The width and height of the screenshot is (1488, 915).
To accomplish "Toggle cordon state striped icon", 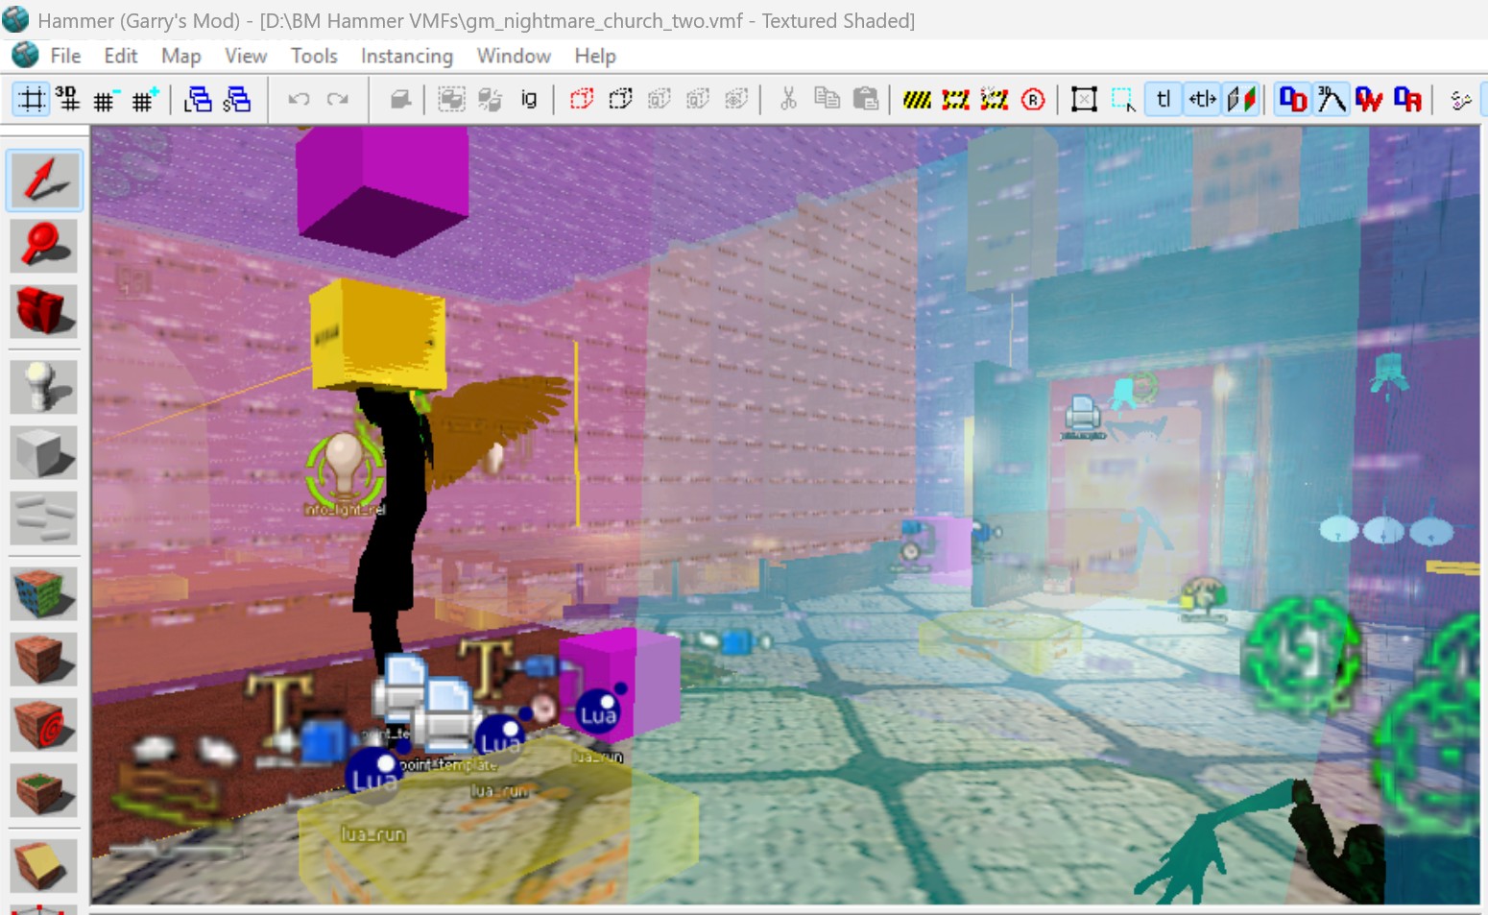I will tap(917, 99).
